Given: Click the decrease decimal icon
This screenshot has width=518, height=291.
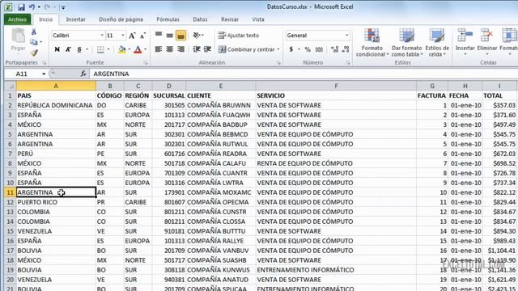Looking at the screenshot, I should pyautogui.click(x=346, y=49).
